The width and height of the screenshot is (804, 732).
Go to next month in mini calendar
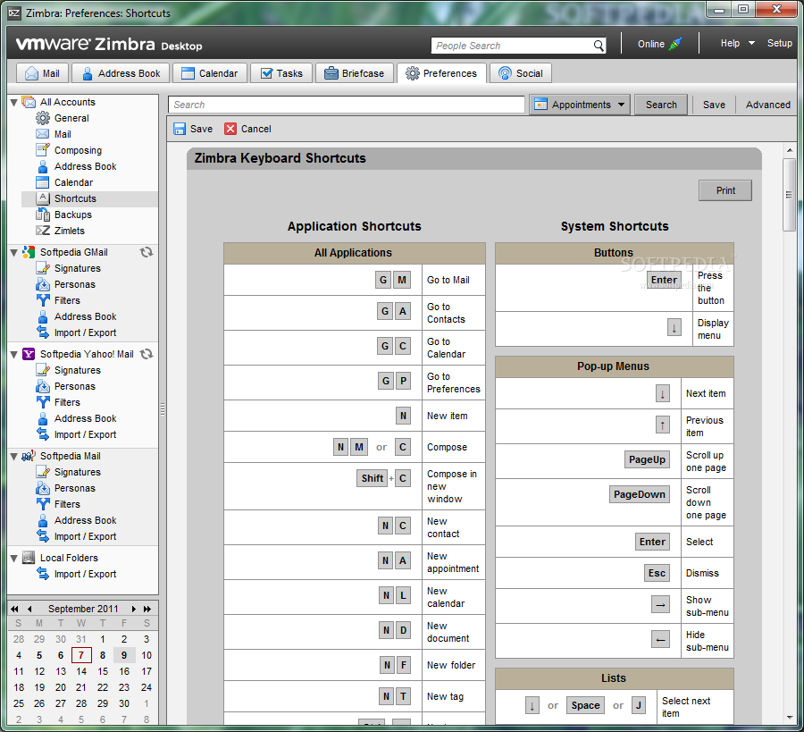[133, 609]
